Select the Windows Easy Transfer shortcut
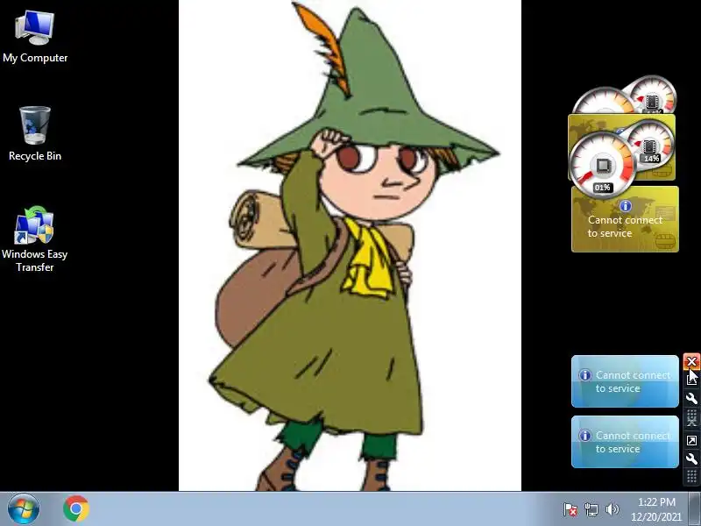701x526 pixels. point(35,238)
